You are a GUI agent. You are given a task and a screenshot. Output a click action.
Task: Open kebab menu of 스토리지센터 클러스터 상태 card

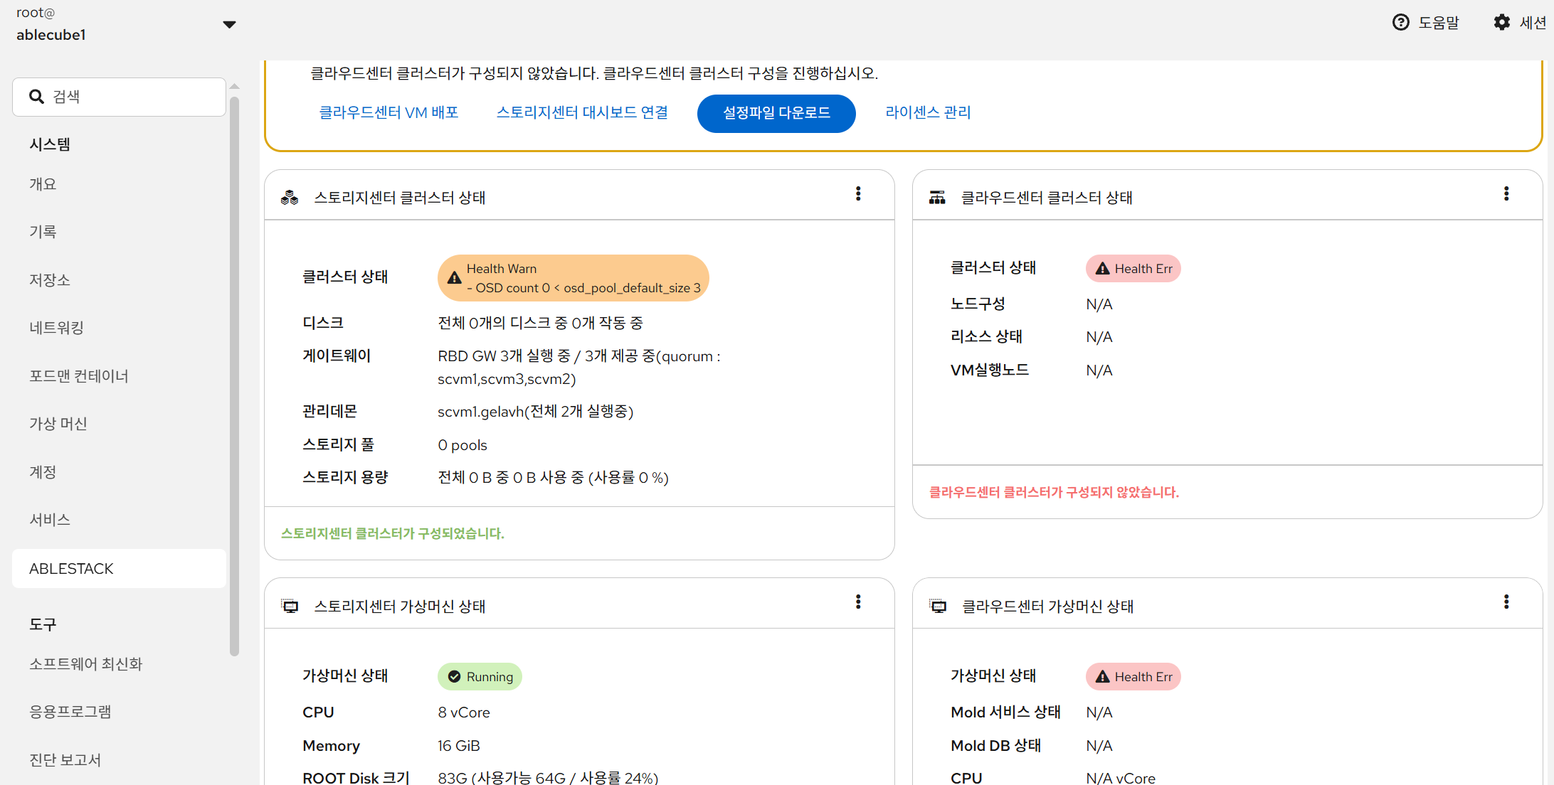858,194
